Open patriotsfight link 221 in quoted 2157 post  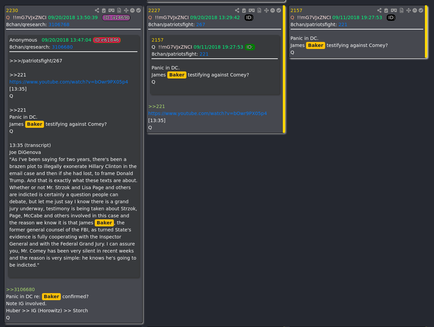[x=204, y=54]
